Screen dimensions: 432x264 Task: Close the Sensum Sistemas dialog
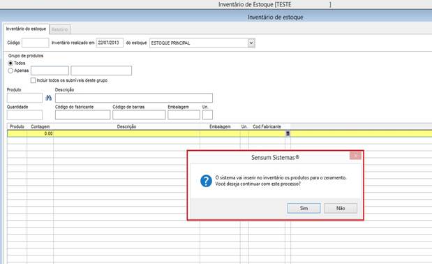[x=355, y=156]
